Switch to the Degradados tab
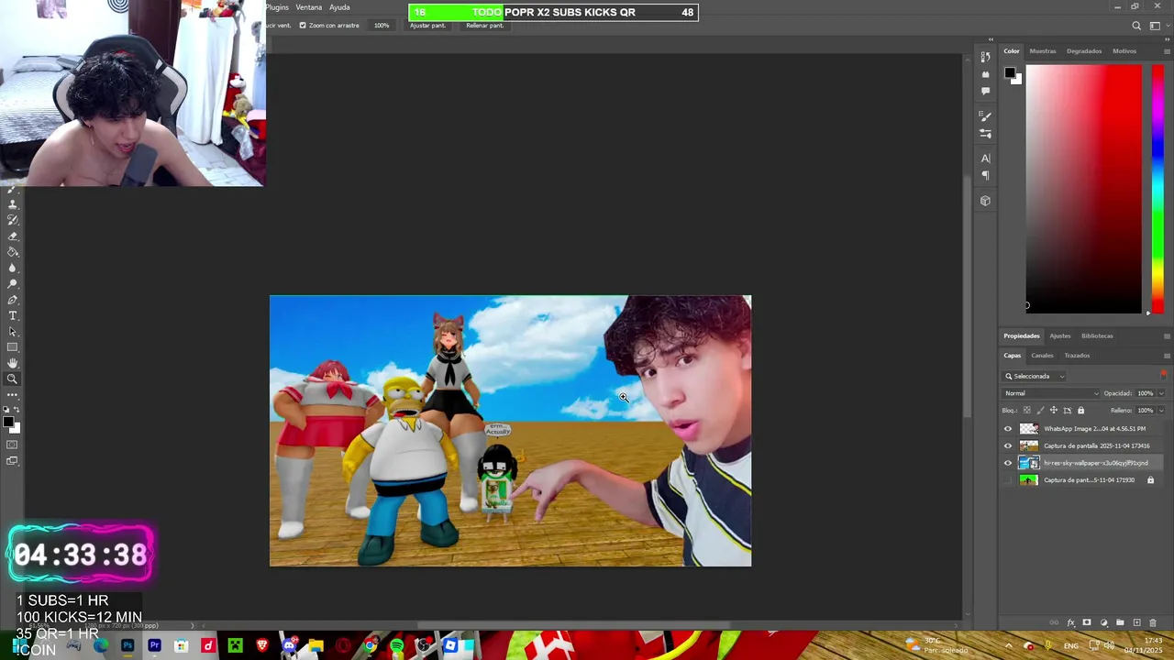 (1084, 51)
